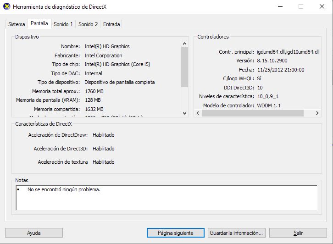The width and height of the screenshot is (333, 244).
Task: Click the '1632 MB' shared memory value
Action: (94, 109)
